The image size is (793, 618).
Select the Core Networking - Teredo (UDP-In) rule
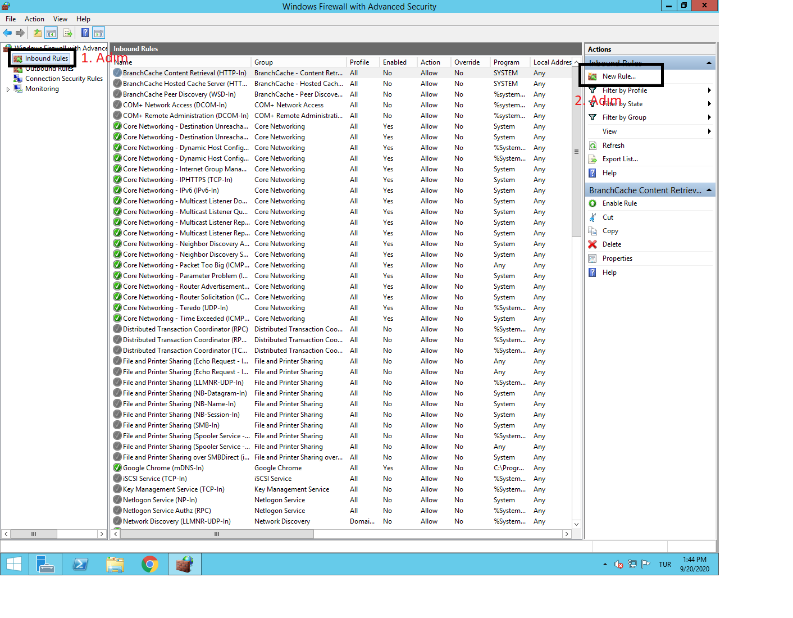[x=175, y=308]
